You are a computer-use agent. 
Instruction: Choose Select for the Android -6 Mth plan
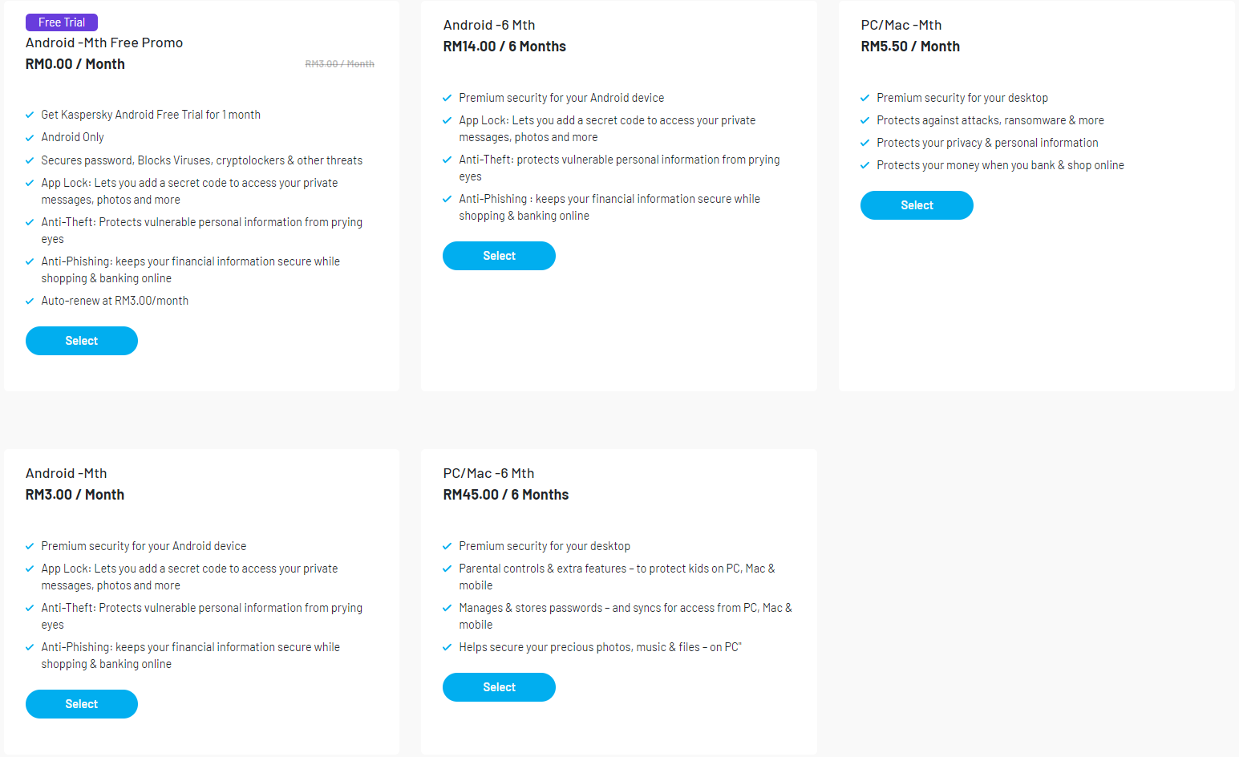pos(499,256)
